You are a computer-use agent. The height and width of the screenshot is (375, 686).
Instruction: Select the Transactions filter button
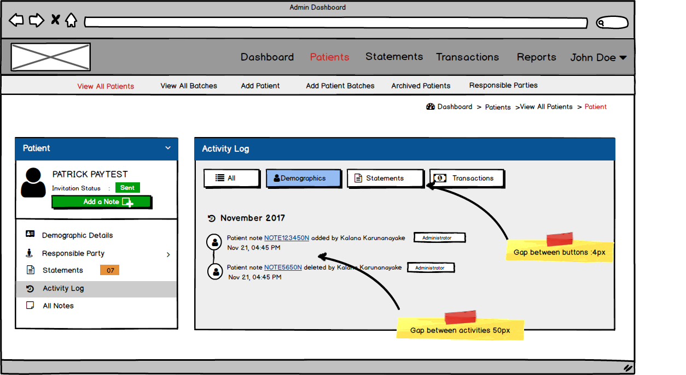(x=467, y=178)
